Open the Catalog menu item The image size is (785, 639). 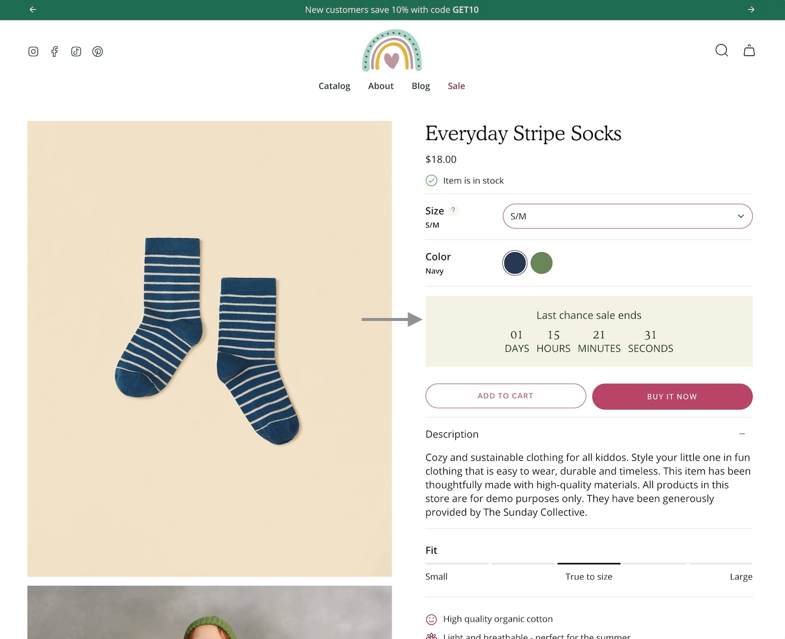pyautogui.click(x=334, y=86)
